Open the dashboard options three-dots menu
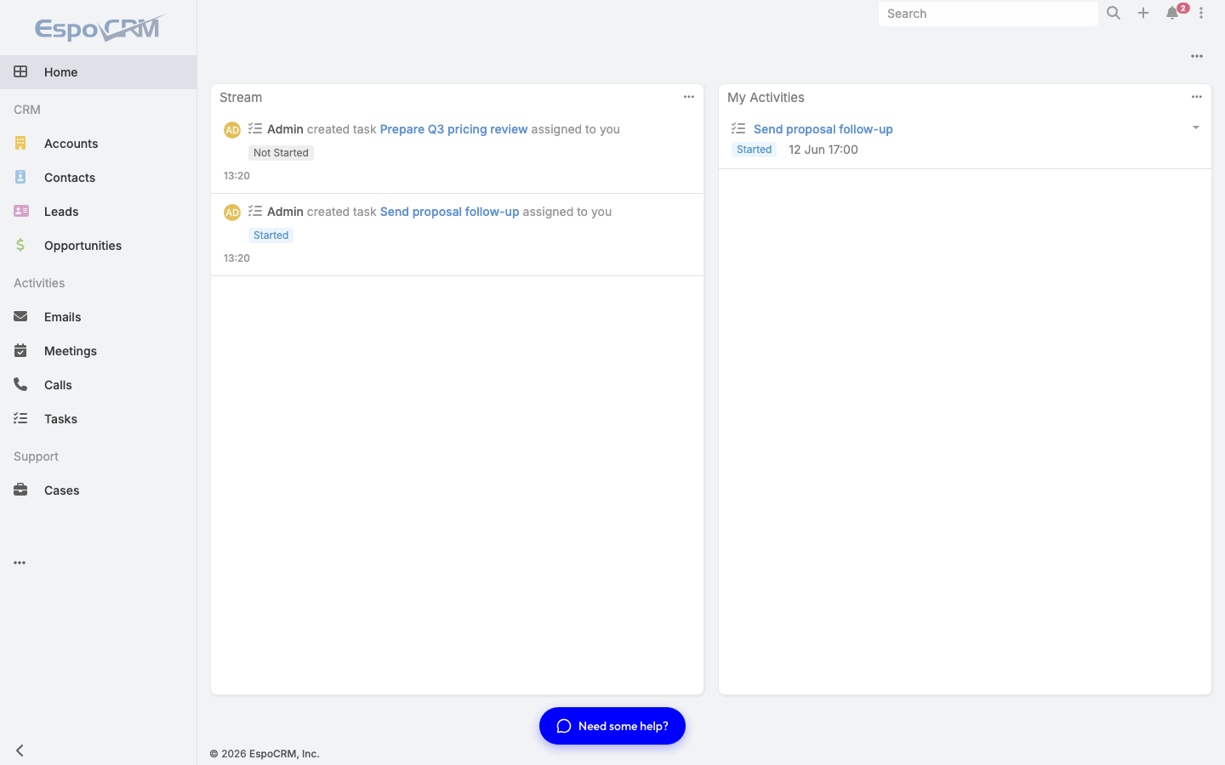The width and height of the screenshot is (1225, 765). (1197, 56)
